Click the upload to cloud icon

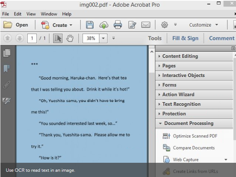pyautogui.click(x=104, y=25)
